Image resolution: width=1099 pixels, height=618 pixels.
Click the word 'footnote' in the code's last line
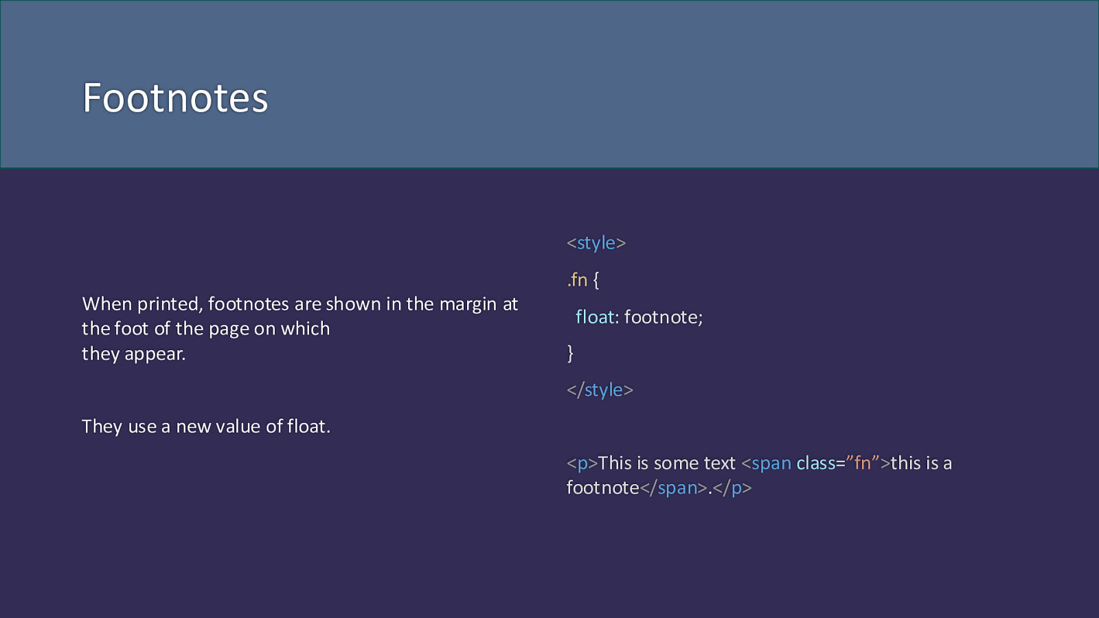(603, 488)
